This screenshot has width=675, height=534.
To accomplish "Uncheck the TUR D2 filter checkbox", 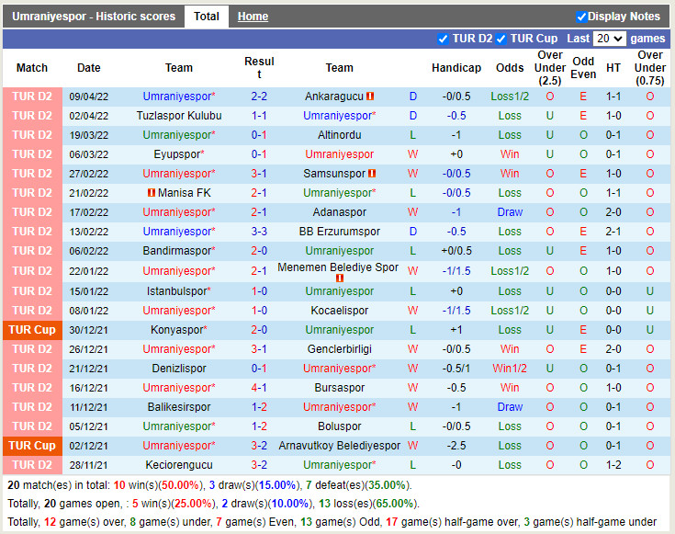I will click(444, 39).
